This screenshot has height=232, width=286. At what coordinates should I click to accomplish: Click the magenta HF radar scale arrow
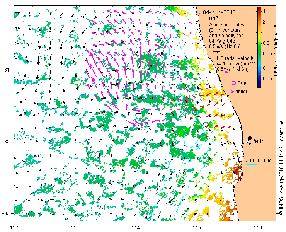click(224, 72)
